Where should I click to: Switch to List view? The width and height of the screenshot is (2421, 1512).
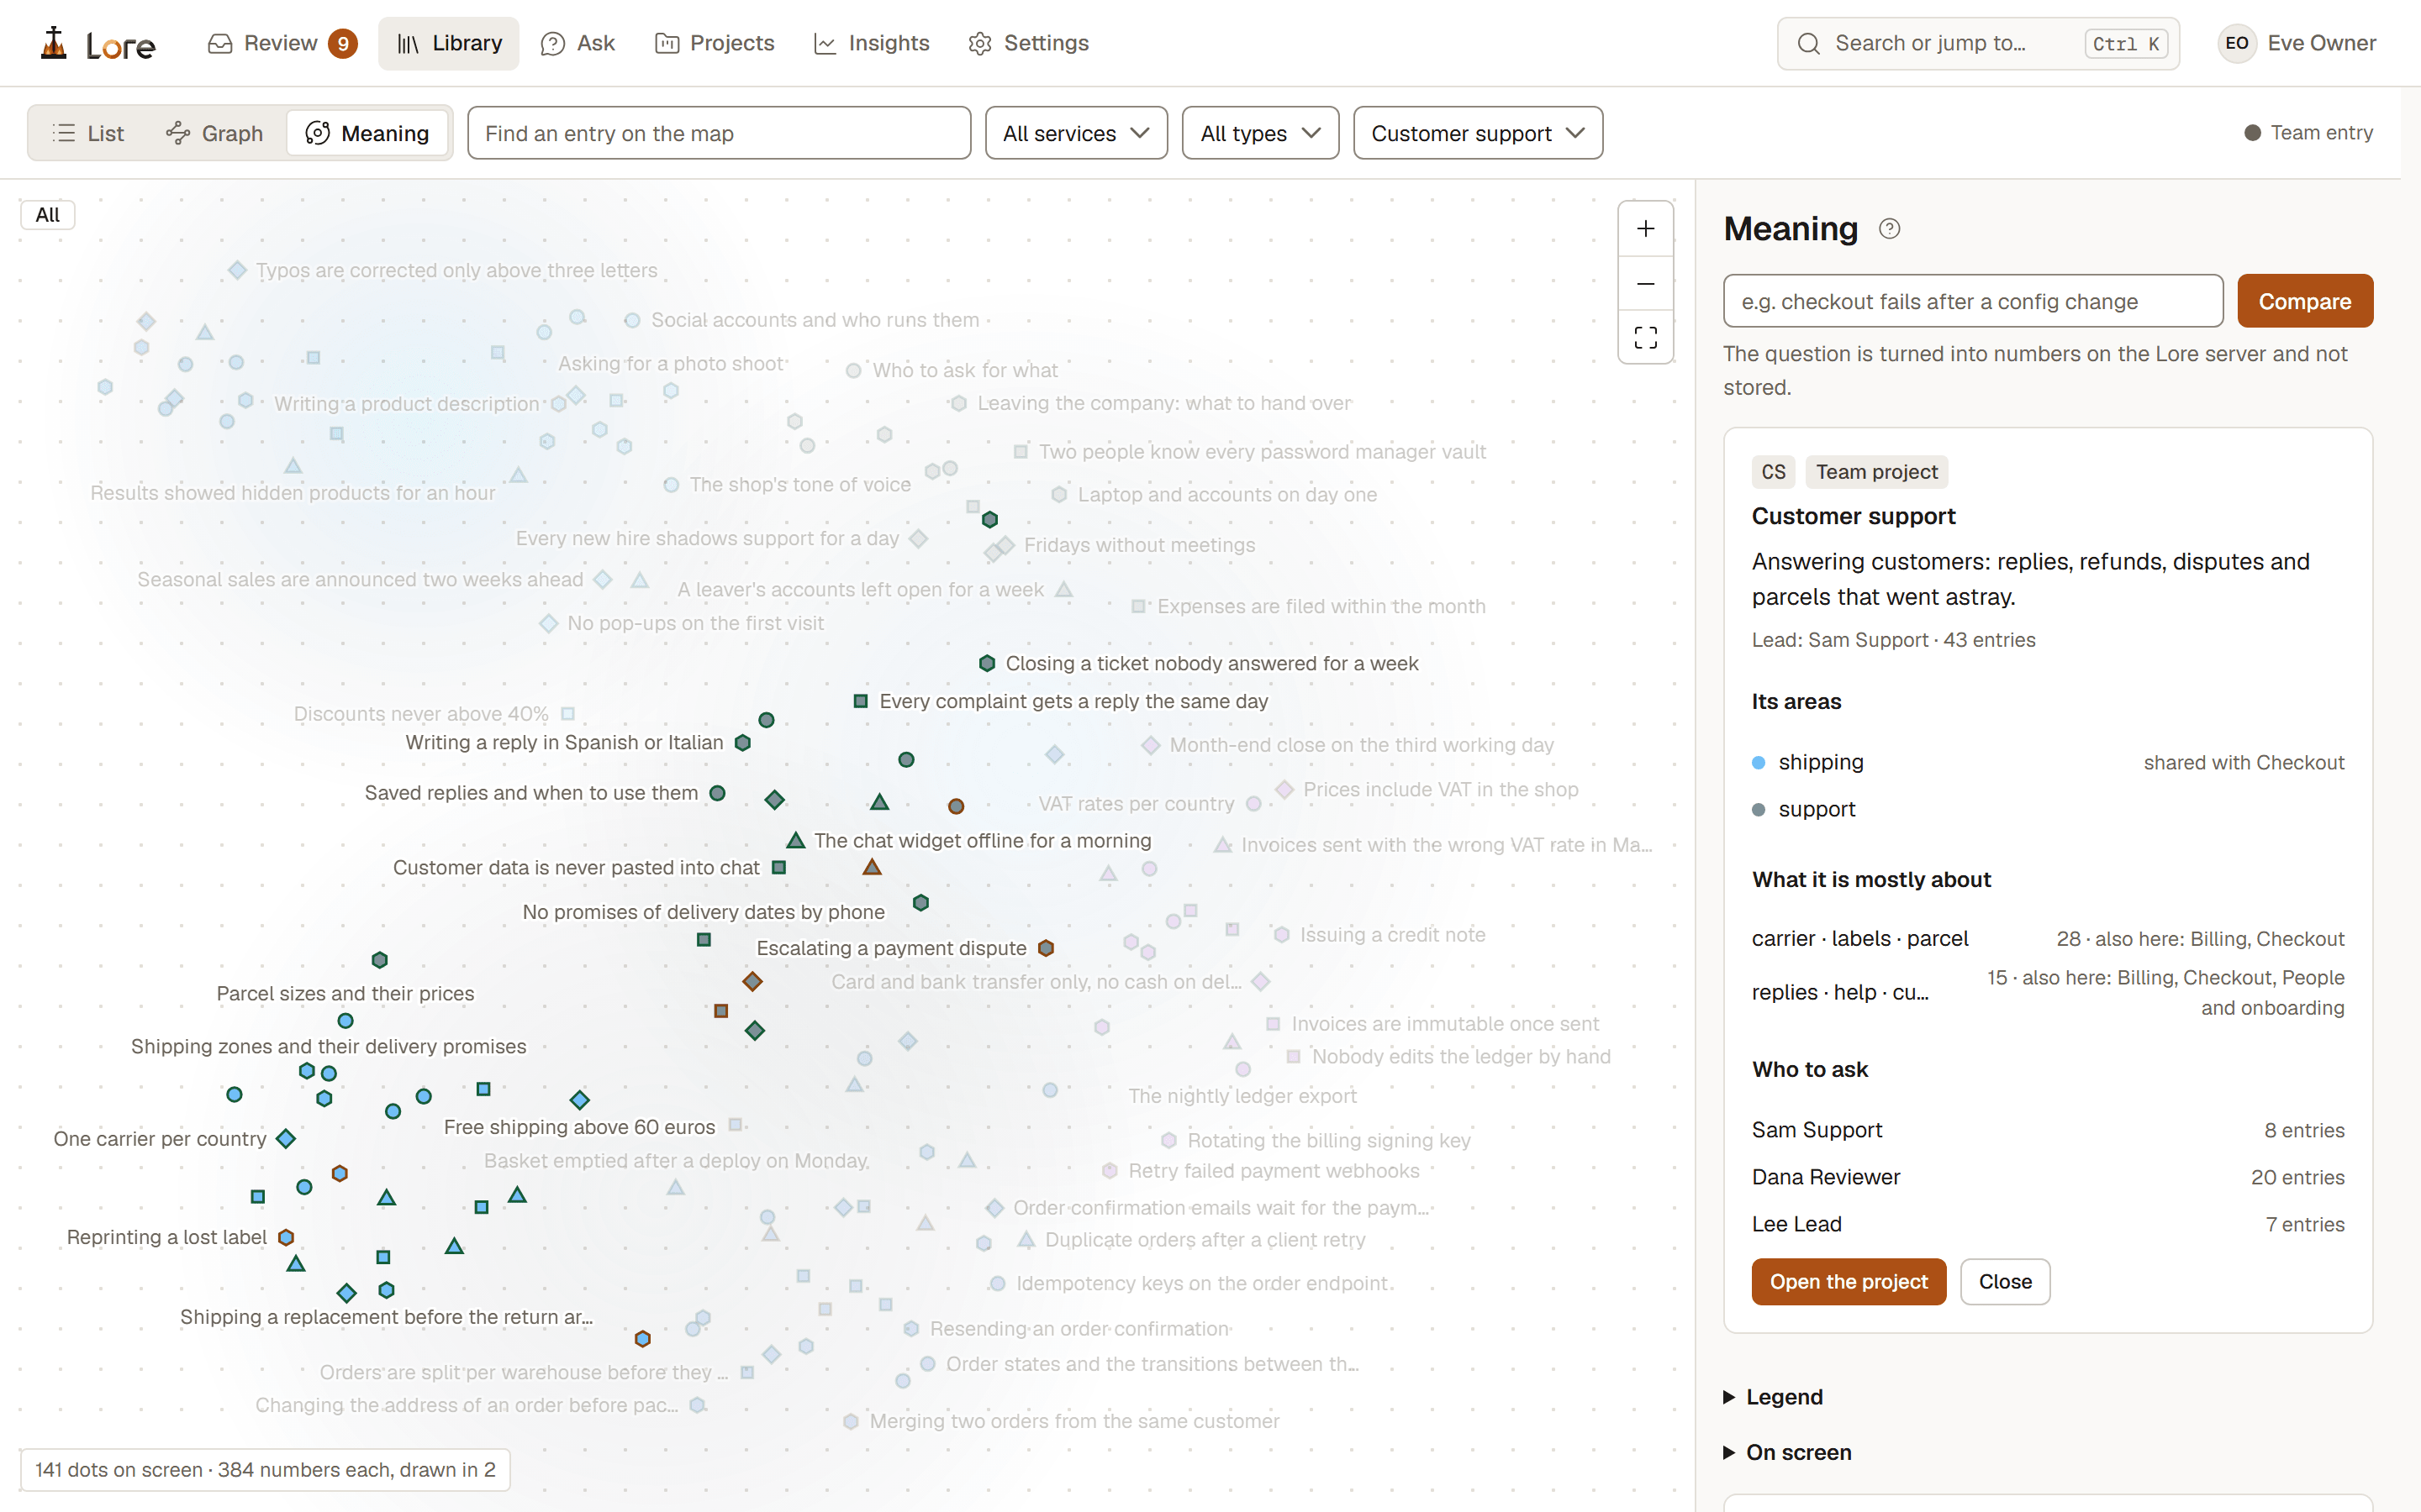(x=88, y=133)
